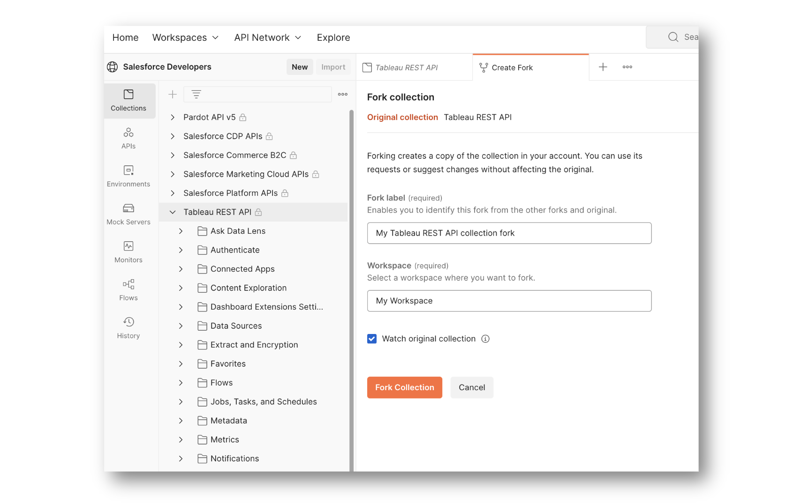The image size is (801, 504).
Task: Open the APIs sidebar panel
Action: (x=128, y=139)
